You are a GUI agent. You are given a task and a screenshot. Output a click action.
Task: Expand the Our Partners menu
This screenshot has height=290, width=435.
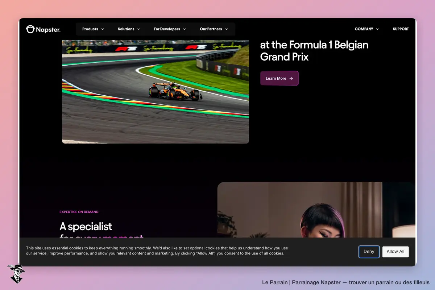(214, 29)
